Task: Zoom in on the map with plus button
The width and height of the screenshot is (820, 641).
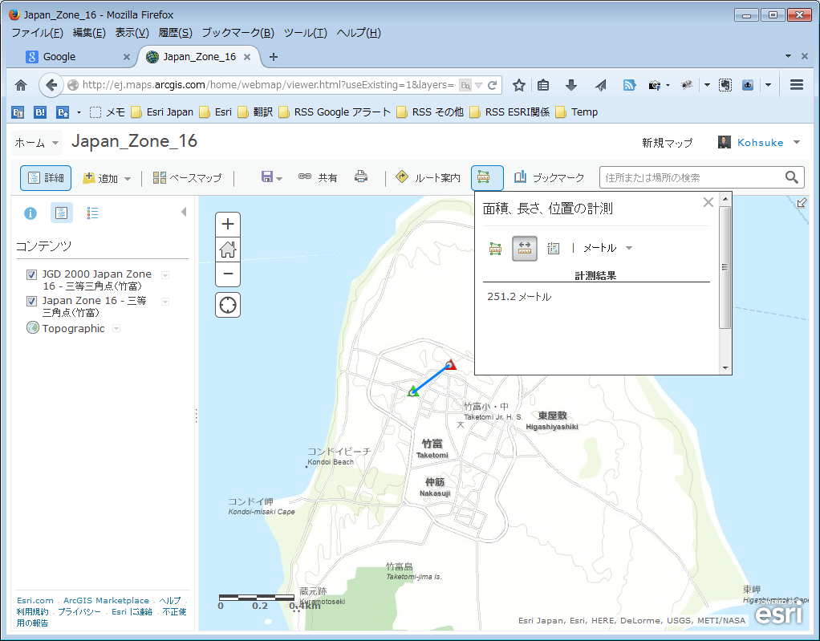Action: (228, 225)
